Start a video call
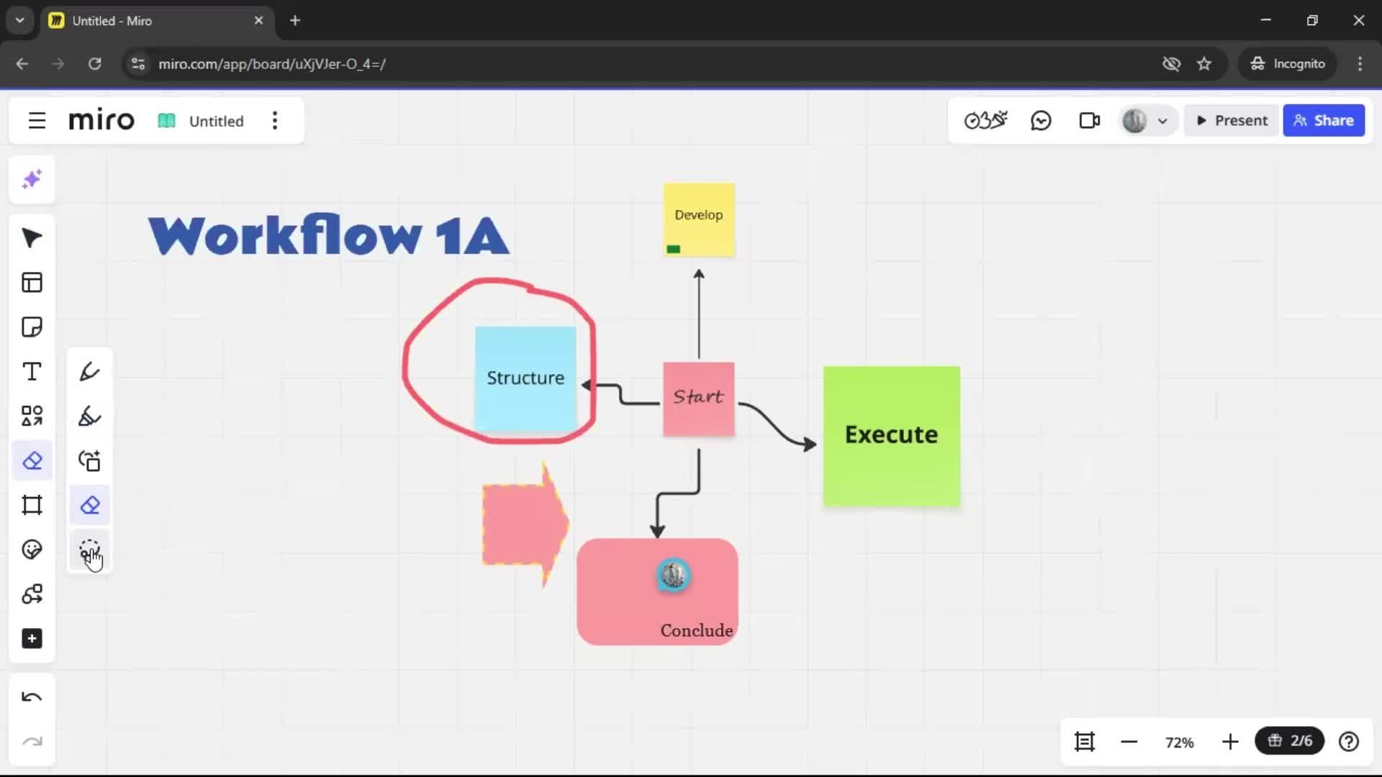This screenshot has width=1382, height=777. [1090, 121]
